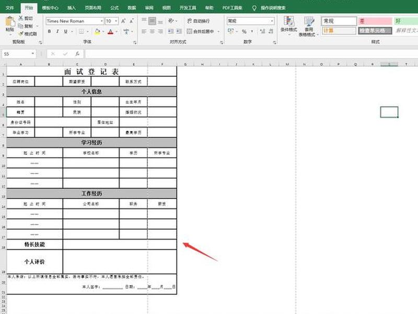The height and width of the screenshot is (314, 418).
Task: Toggle underline formatting
Action: [66, 31]
